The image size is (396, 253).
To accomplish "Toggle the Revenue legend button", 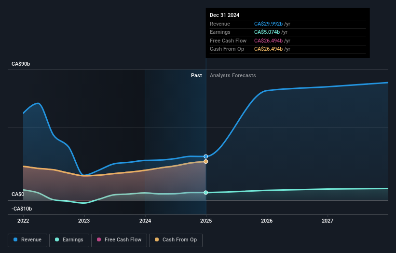I will 27,240.
